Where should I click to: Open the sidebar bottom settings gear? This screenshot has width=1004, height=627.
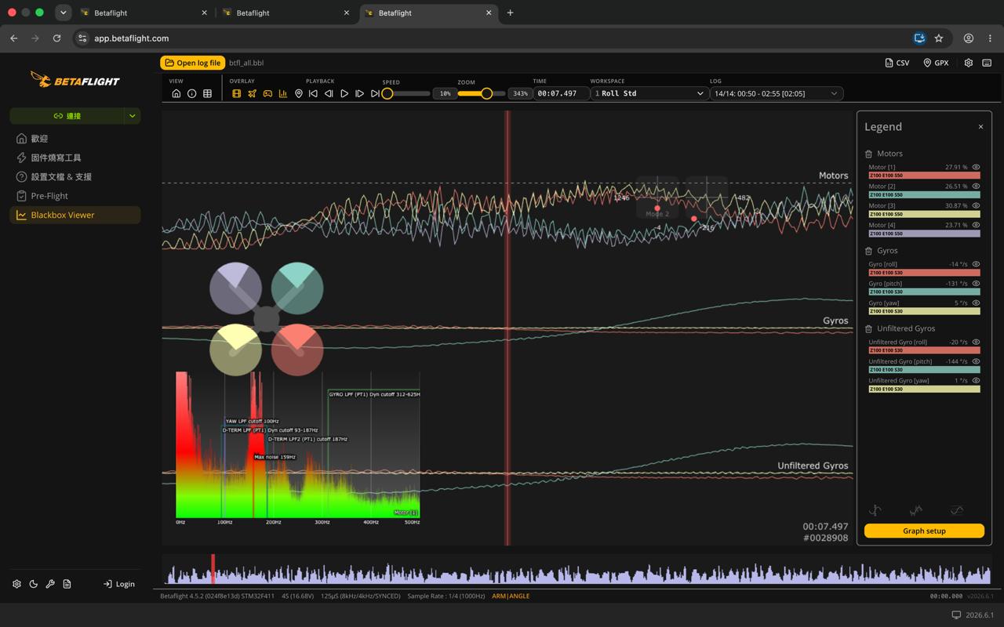coord(16,584)
